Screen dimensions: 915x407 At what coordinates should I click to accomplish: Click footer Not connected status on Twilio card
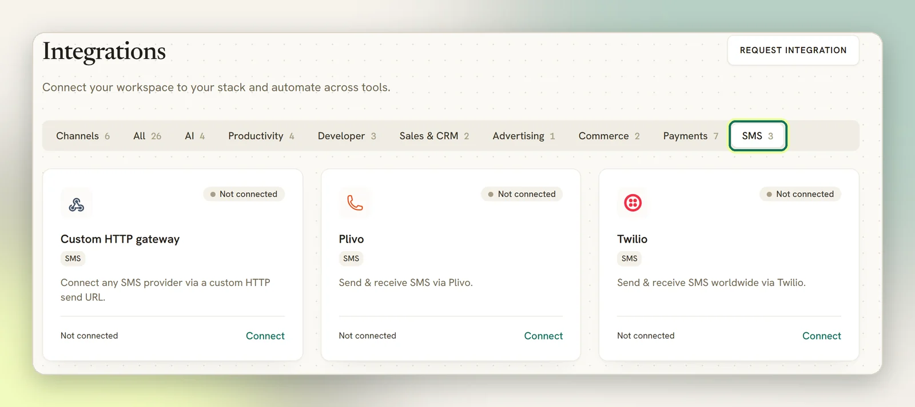tap(646, 336)
